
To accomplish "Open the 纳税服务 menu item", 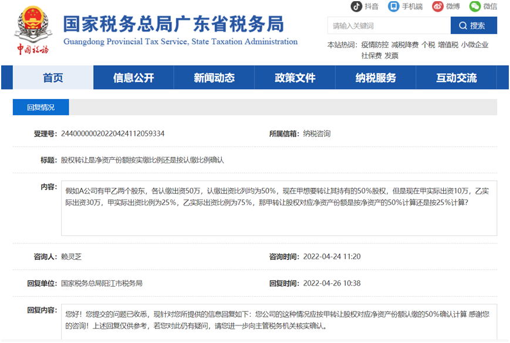I will [375, 78].
